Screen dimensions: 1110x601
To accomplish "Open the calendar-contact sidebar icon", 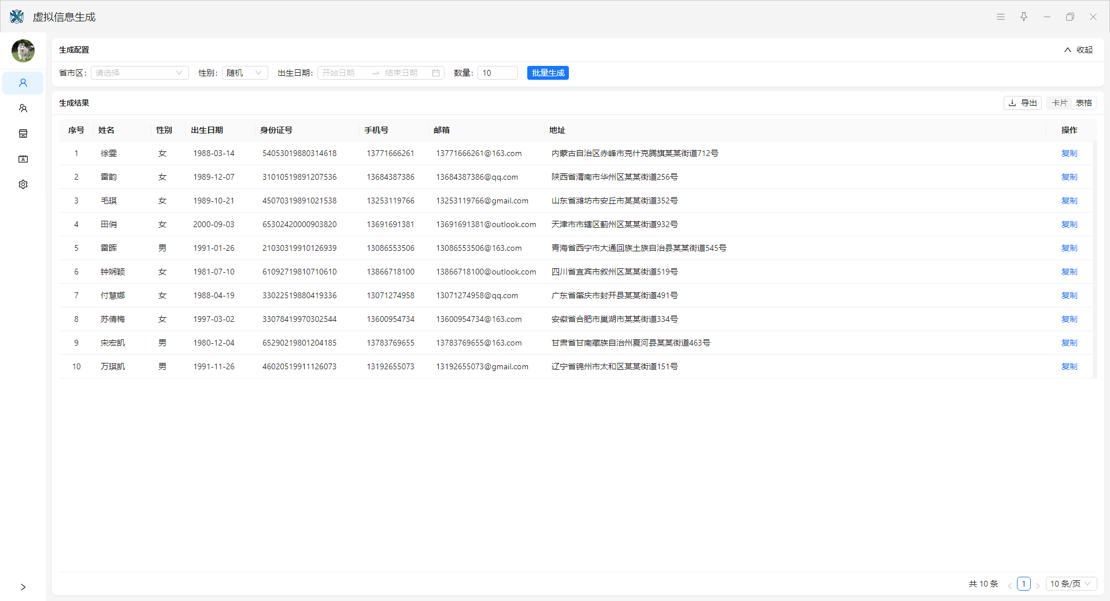I will pyautogui.click(x=23, y=159).
